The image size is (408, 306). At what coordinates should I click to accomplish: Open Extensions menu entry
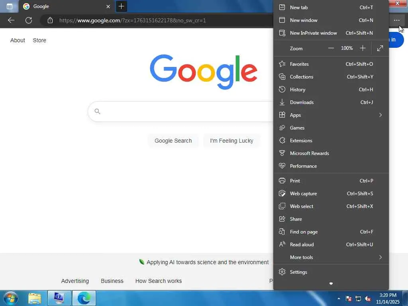(331, 140)
